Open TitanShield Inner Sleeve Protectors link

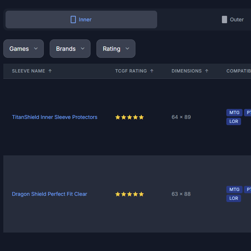[54, 117]
